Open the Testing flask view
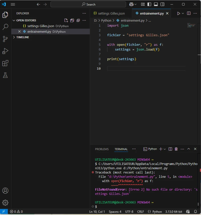Screen dimensions: 201x215 coord(5,75)
